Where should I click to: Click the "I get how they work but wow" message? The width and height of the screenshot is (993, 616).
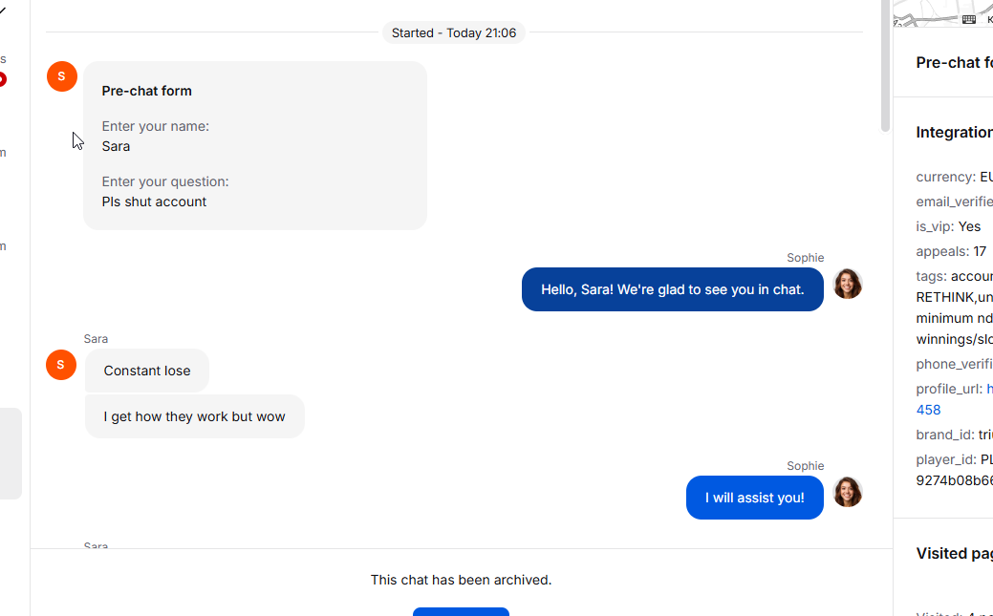coord(194,416)
